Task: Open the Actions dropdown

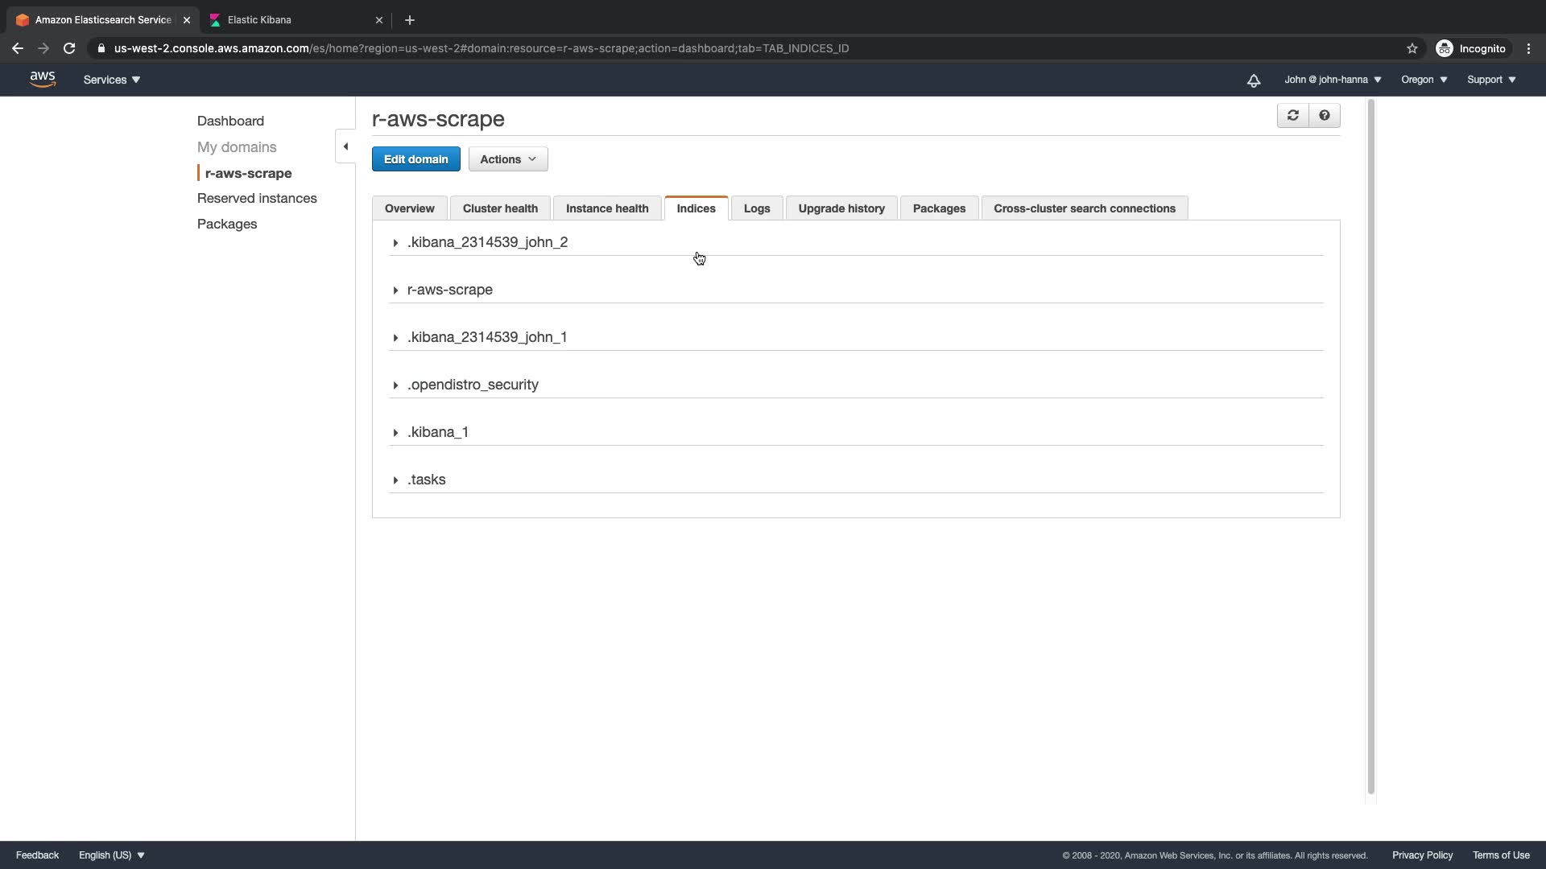Action: [x=507, y=159]
